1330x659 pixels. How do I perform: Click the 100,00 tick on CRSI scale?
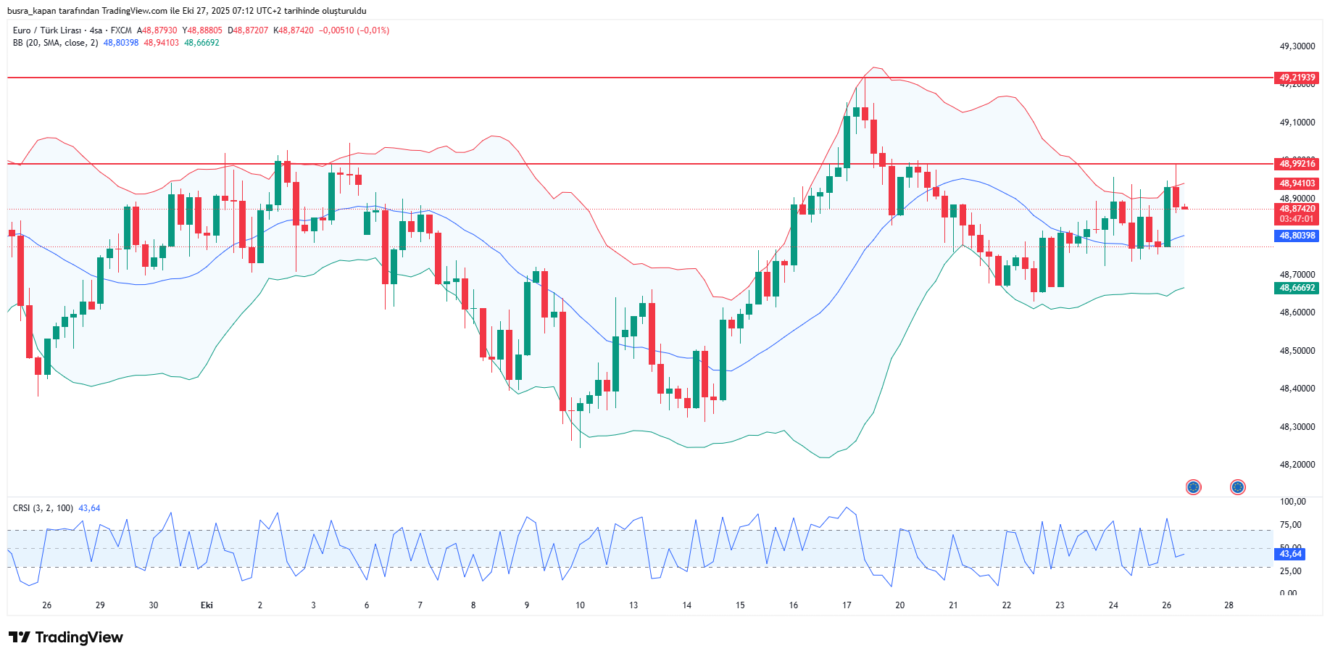click(x=1292, y=502)
